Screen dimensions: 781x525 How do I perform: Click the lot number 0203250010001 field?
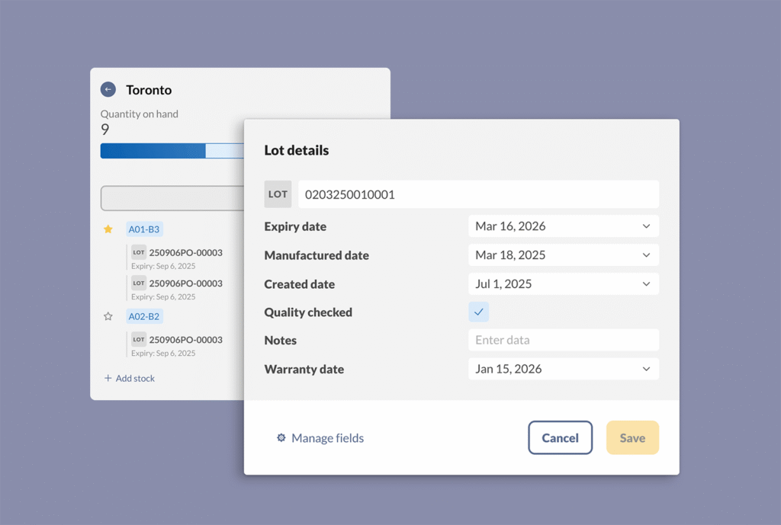[478, 194]
